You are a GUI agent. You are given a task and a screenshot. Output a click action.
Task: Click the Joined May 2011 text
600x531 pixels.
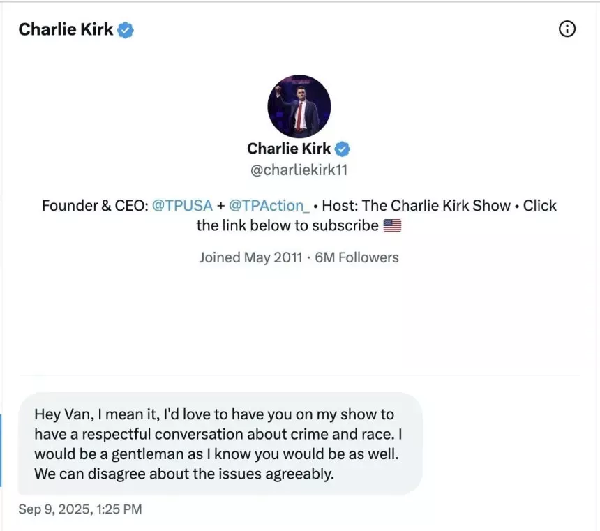tap(250, 257)
